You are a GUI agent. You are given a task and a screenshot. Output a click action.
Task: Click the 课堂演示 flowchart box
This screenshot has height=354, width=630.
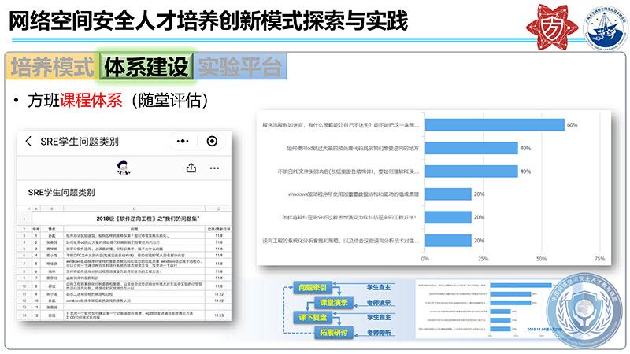click(333, 302)
